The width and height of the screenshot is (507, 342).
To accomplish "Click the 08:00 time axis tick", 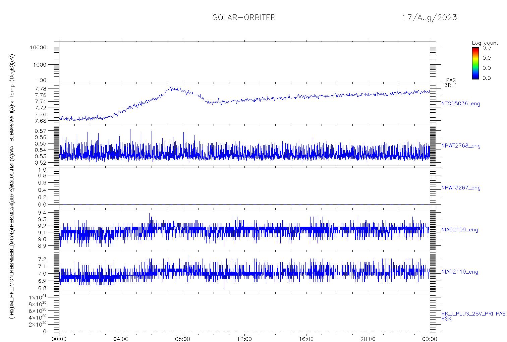I will [183, 339].
